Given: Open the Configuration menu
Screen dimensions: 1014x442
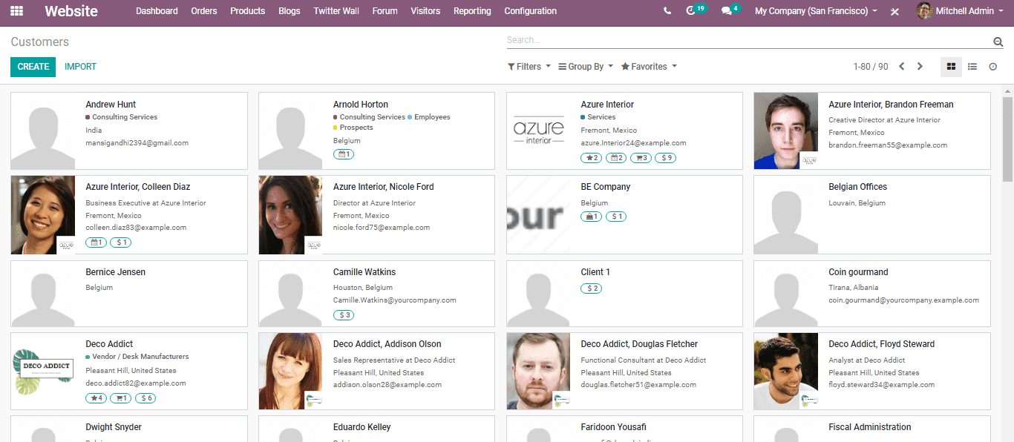Looking at the screenshot, I should [x=530, y=11].
